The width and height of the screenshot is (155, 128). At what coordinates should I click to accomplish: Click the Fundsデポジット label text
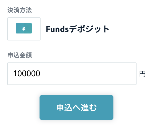[77, 29]
